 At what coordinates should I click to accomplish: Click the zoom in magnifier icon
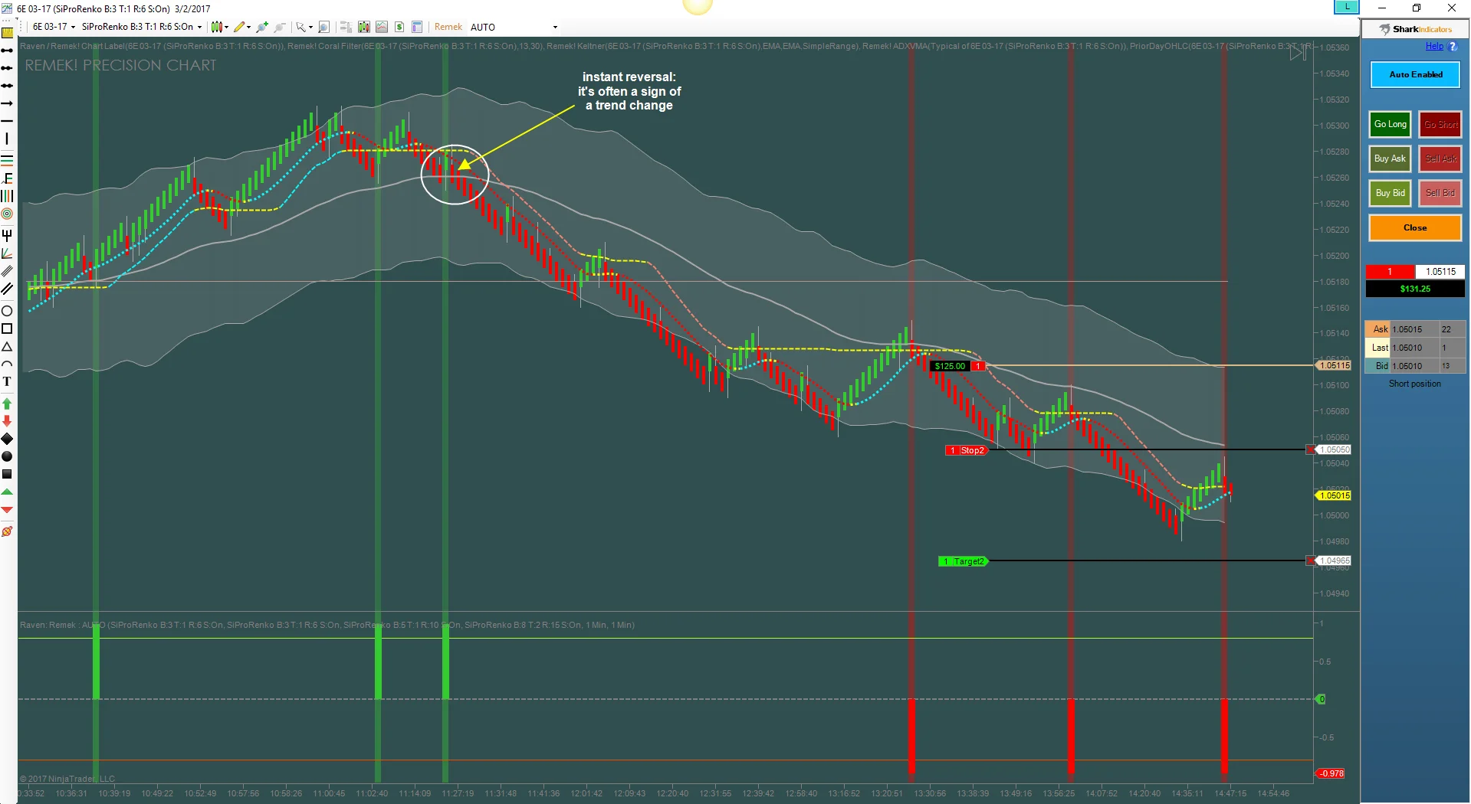[262, 27]
